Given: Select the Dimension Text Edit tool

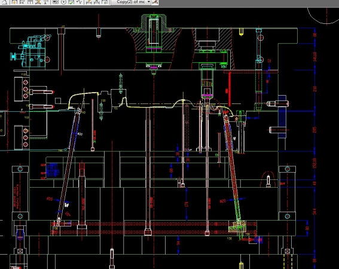Looking at the screenshot, I should [x=97, y=2].
